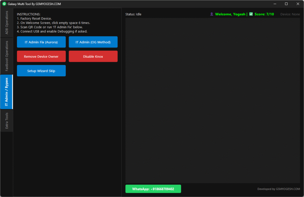Go to the Extra Tools tab
This screenshot has width=304, height=197.
7,120
